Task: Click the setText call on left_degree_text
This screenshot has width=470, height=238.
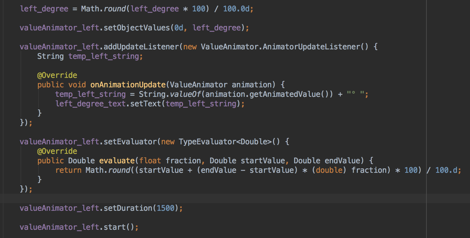Action: [146, 103]
